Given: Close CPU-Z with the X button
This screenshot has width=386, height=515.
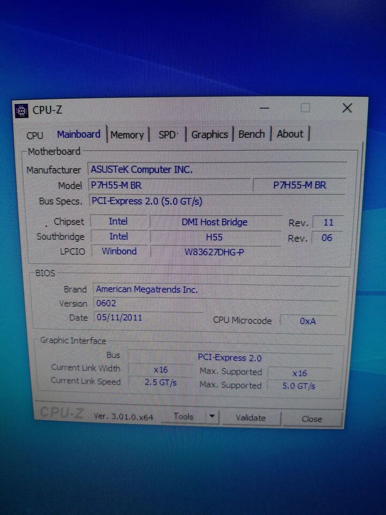Looking at the screenshot, I should click(347, 107).
